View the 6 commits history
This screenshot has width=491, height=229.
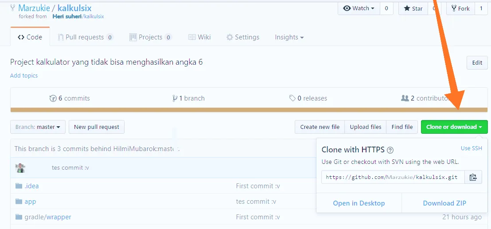click(x=70, y=98)
